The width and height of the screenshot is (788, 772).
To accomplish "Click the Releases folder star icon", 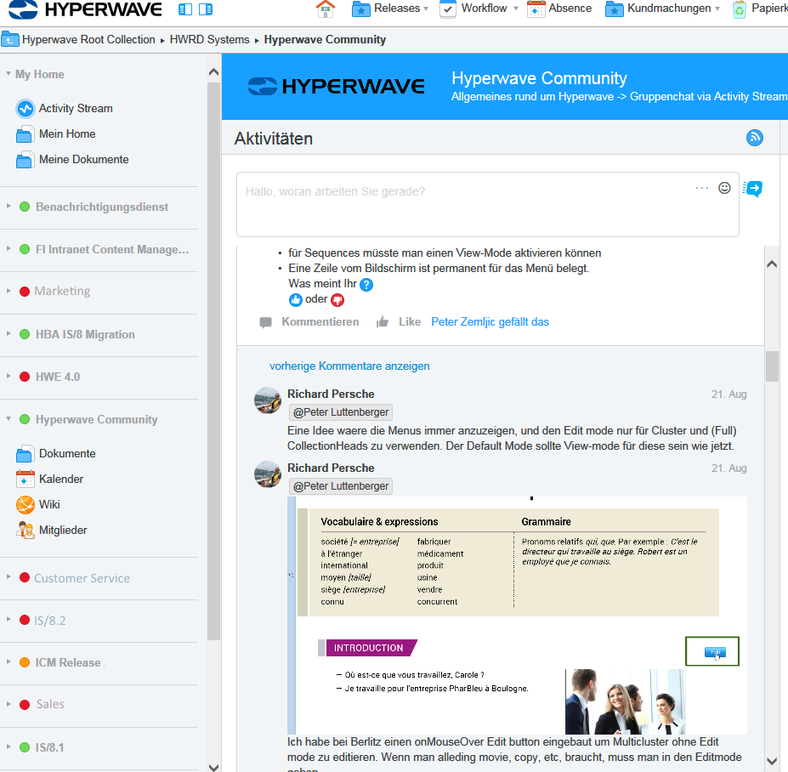I will [x=360, y=9].
